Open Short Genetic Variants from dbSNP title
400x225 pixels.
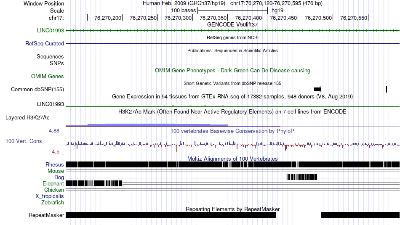coord(232,83)
